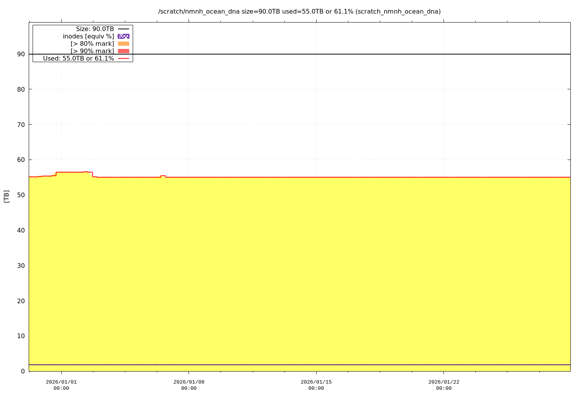Click the chart title for scratch/nmnh_ocean_dna

(x=299, y=12)
